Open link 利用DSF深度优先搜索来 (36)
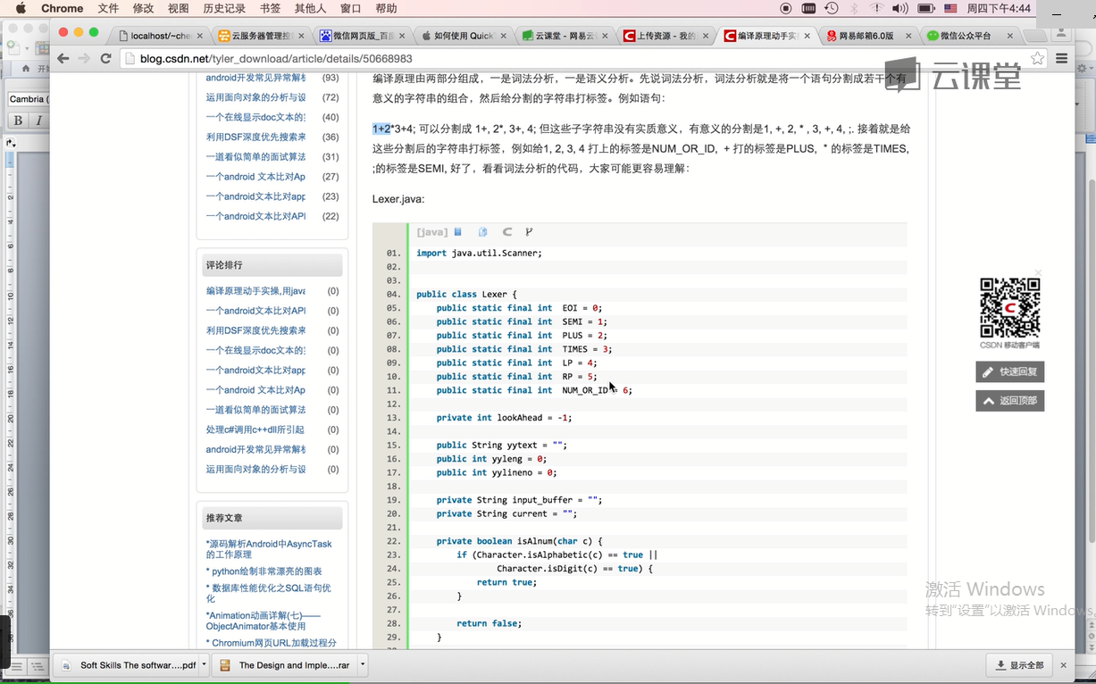 tap(255, 137)
